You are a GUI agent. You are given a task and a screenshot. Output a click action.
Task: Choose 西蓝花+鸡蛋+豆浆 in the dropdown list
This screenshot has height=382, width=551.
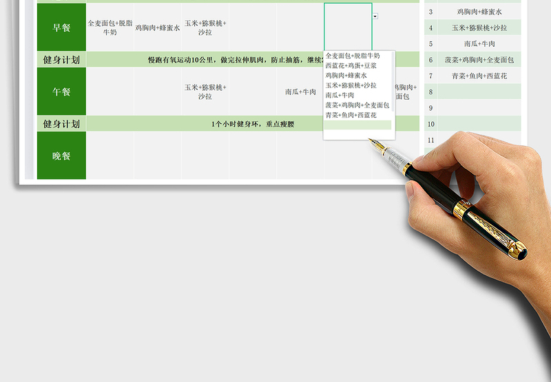[x=351, y=65]
